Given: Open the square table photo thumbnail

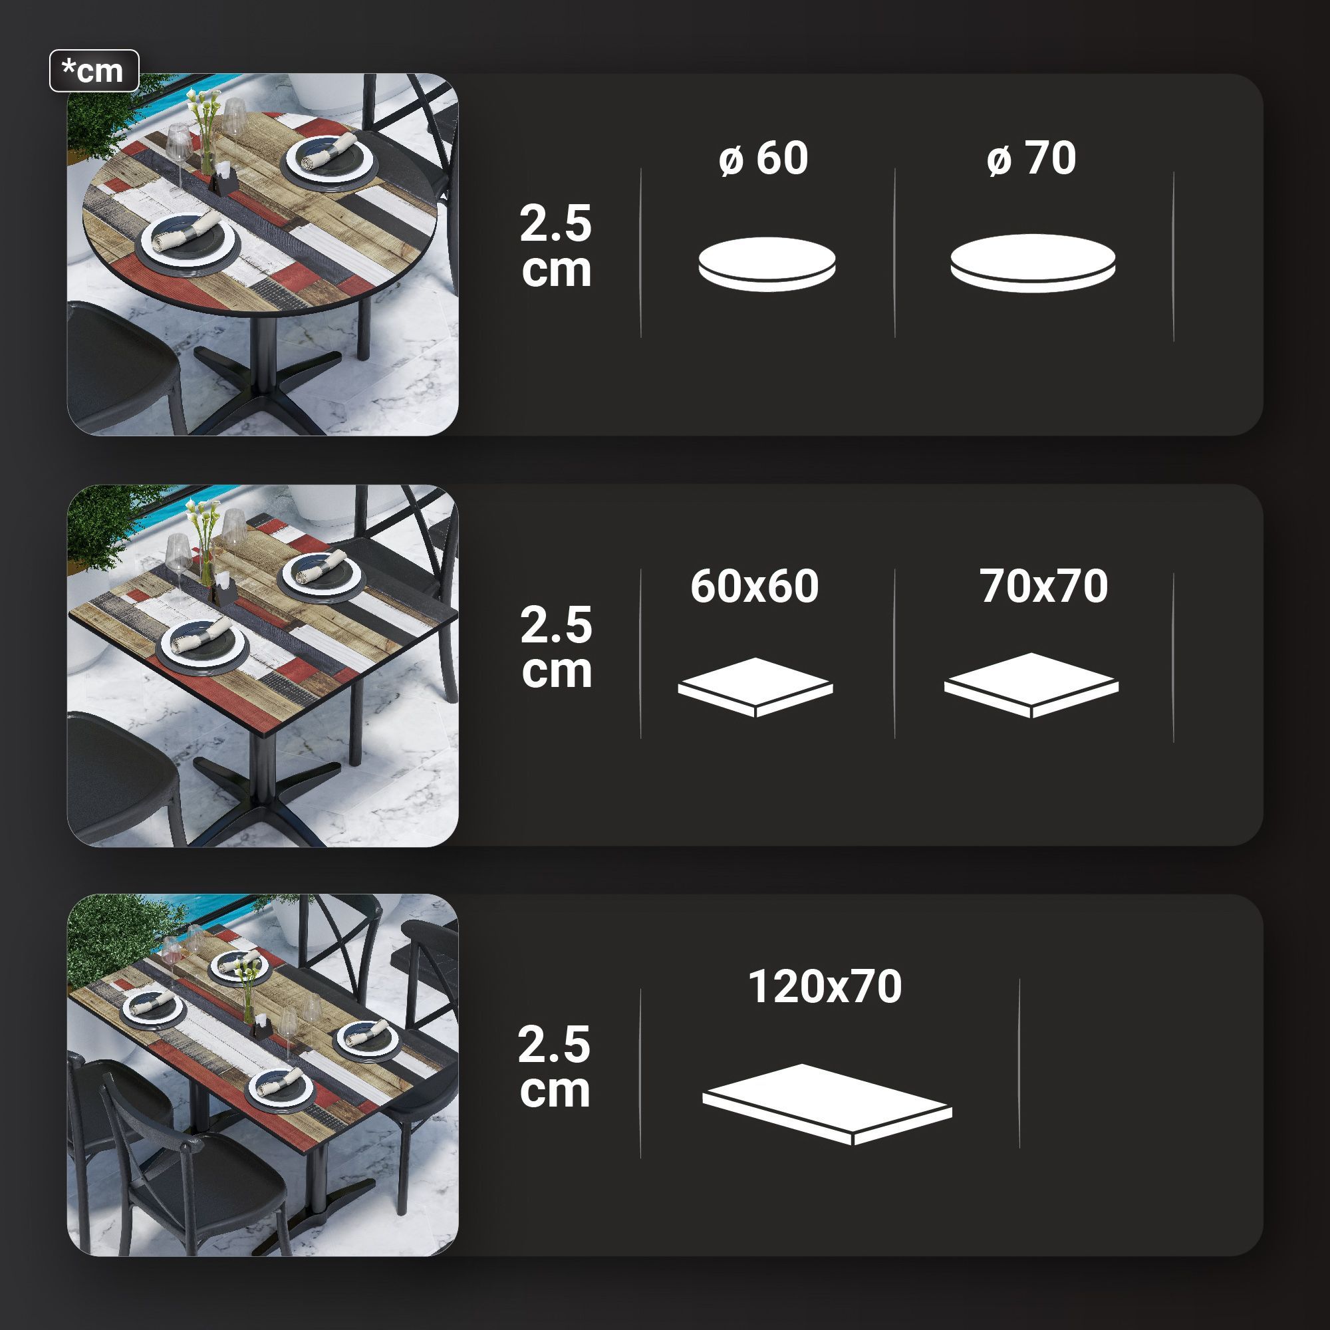Looking at the screenshot, I should point(263,666).
